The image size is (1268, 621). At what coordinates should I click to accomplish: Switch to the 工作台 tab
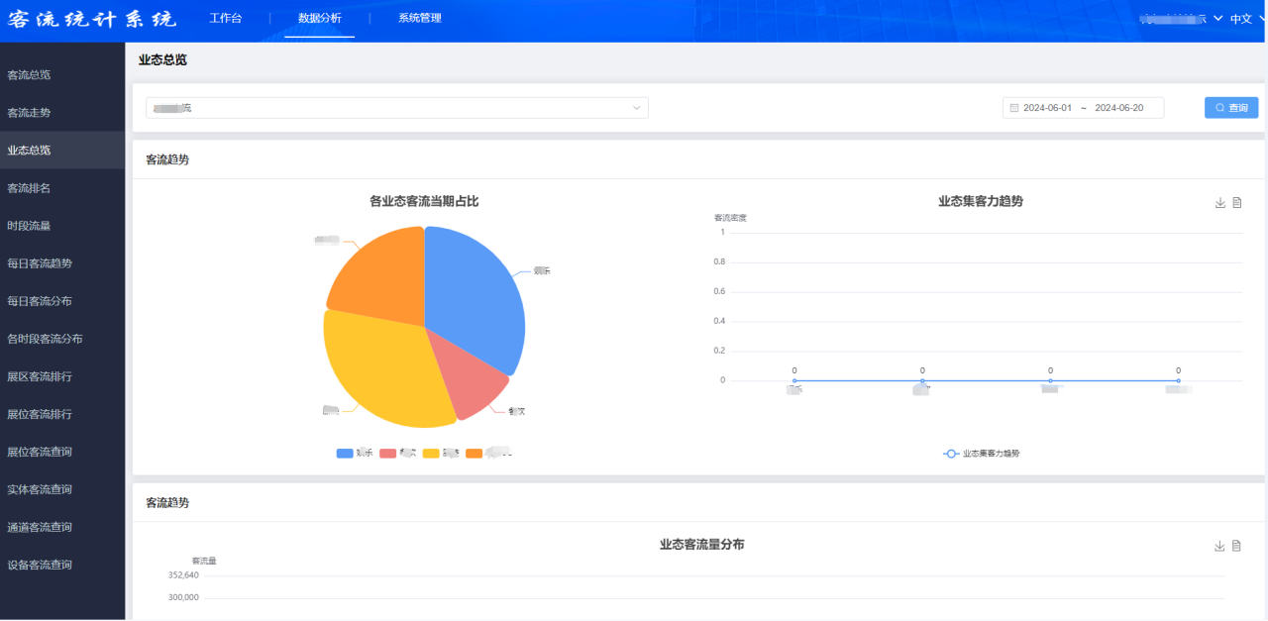pos(227,18)
